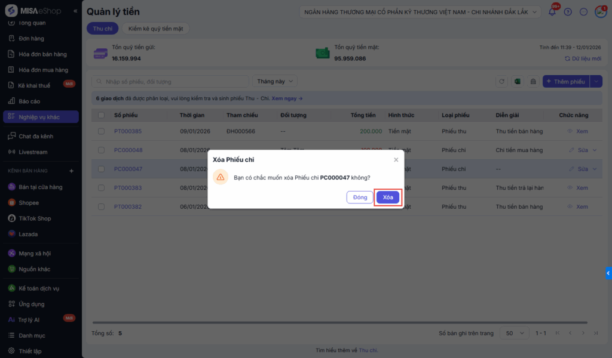
Task: Check the PC000048 row checkbox
Action: 101,150
